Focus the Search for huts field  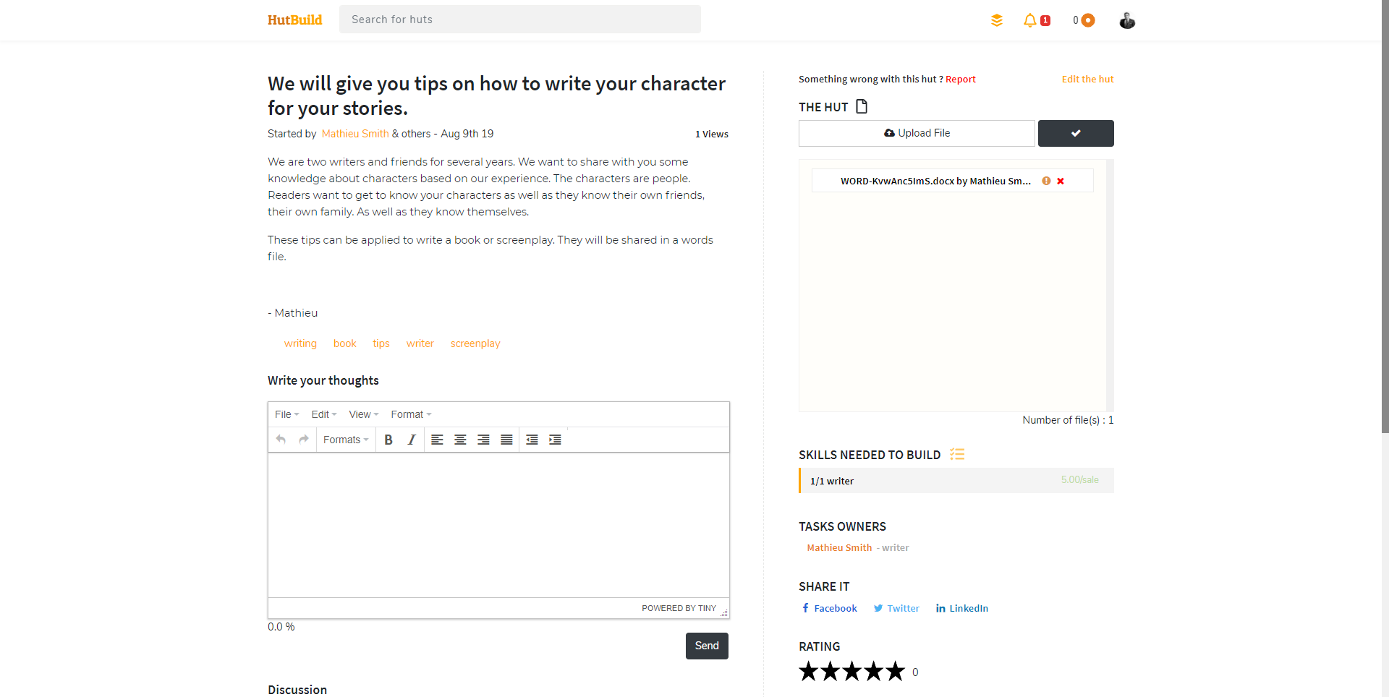[x=519, y=20]
